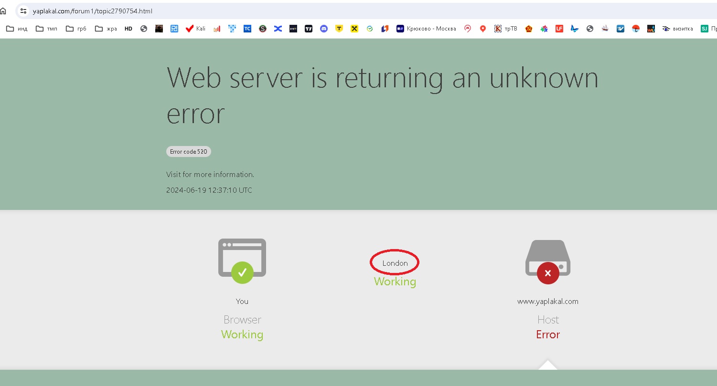Click the www.yaplakal.com host name
This screenshot has height=386, width=717.
(x=548, y=301)
